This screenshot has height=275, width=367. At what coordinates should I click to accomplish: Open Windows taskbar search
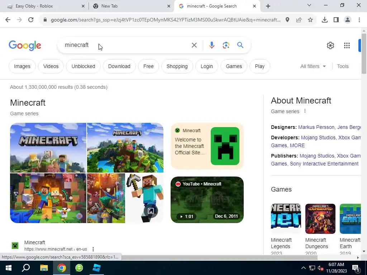[26, 268]
